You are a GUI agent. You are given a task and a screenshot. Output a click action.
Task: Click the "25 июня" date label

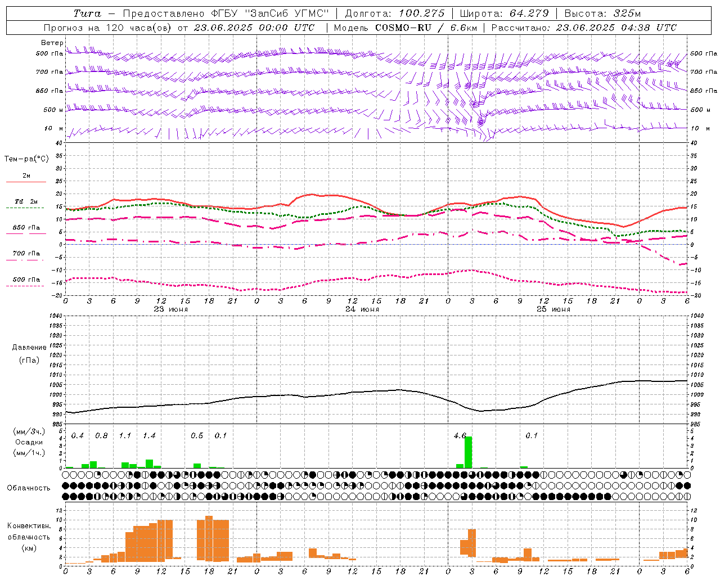553,309
